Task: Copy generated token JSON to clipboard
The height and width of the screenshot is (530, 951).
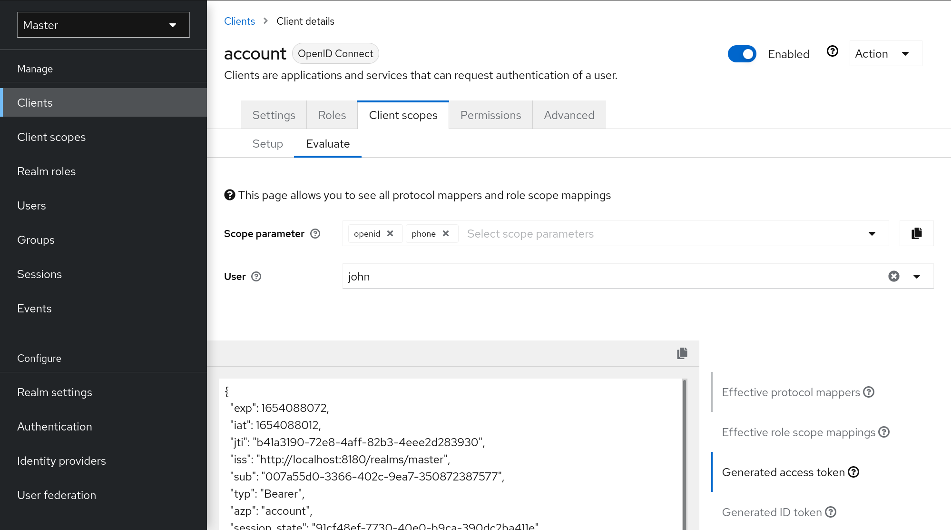Action: (682, 353)
